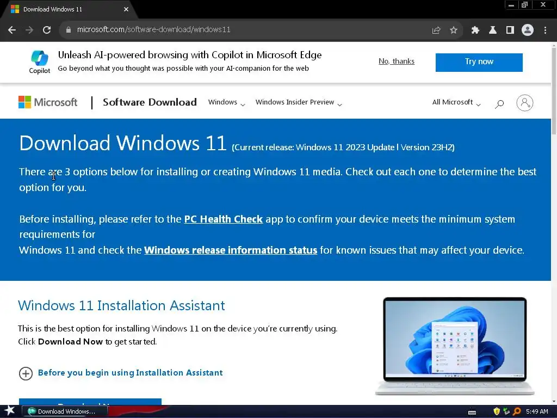The height and width of the screenshot is (418, 557).
Task: Open the Chrome three-dot menu
Action: pos(545,30)
